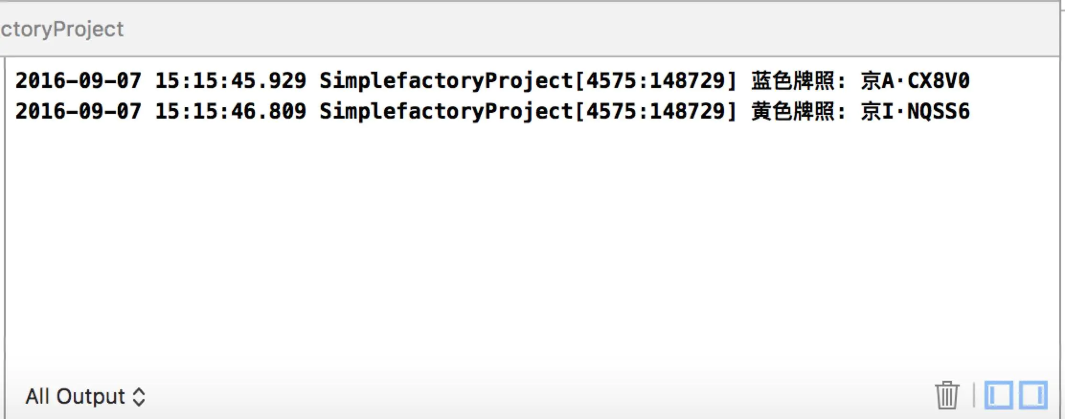Image resolution: width=1065 pixels, height=419 pixels.
Task: Click the plate number 京A·CX8V0
Action: (x=915, y=80)
